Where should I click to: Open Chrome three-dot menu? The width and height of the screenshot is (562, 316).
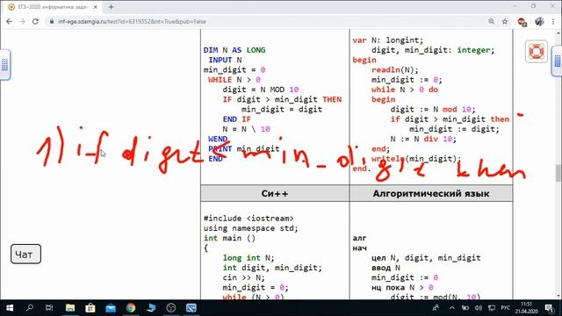[553, 21]
